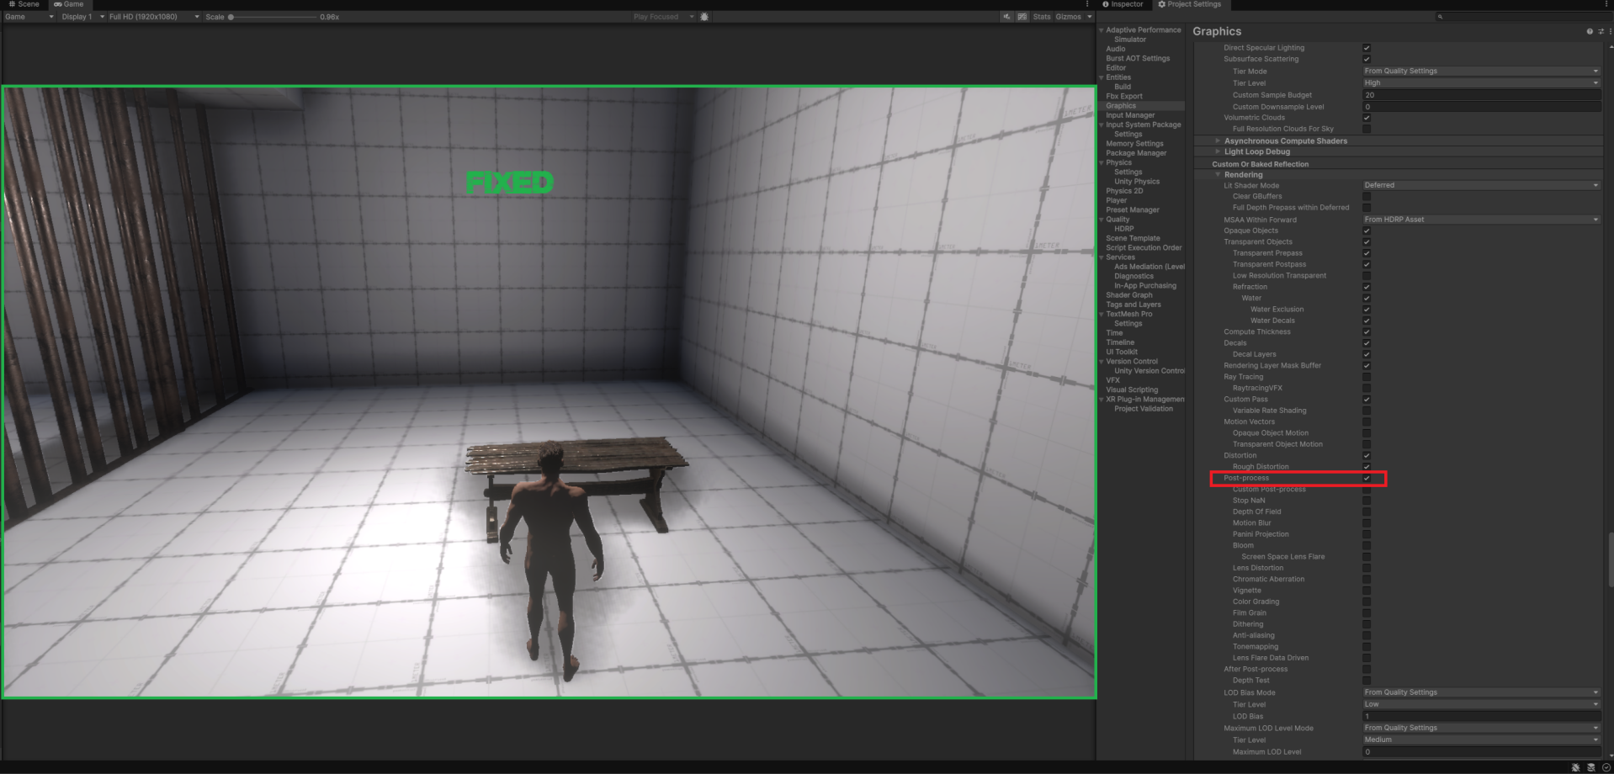Toggle the mute audio icon in Game toolbar
The width and height of the screenshot is (1614, 774).
[1006, 17]
